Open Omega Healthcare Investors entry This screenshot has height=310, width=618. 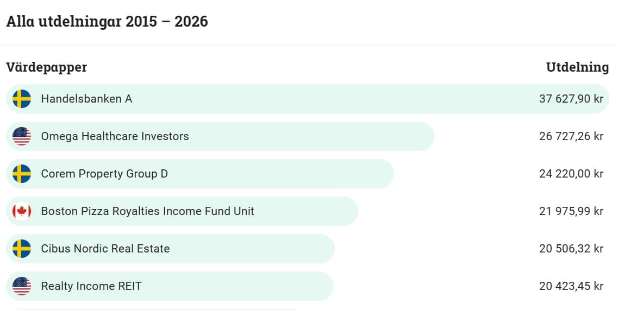(x=115, y=136)
